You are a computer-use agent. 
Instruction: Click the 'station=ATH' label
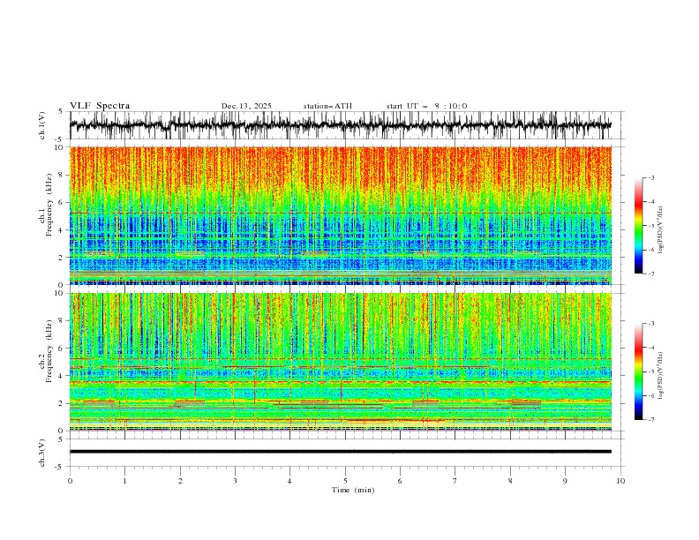(x=327, y=106)
